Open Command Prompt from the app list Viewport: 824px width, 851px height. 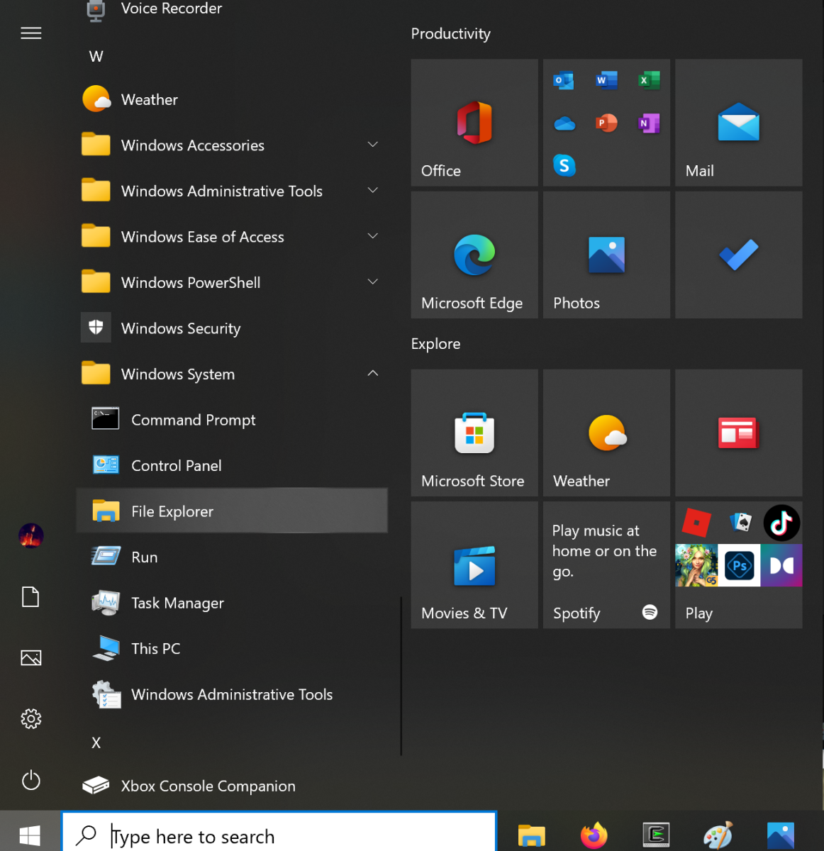194,420
